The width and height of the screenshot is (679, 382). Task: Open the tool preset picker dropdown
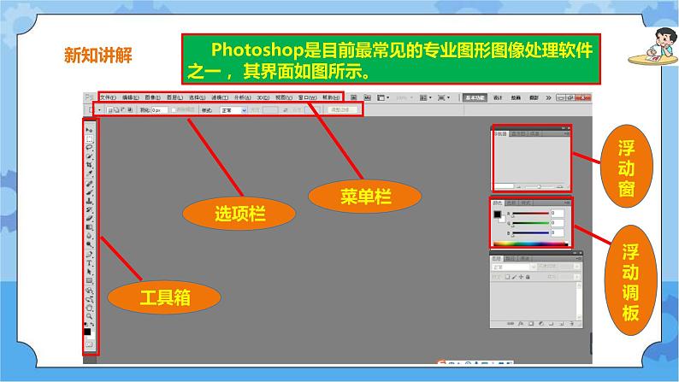tap(99, 110)
